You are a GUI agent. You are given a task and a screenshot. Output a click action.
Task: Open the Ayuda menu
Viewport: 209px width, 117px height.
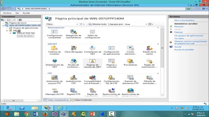click(x=26, y=13)
